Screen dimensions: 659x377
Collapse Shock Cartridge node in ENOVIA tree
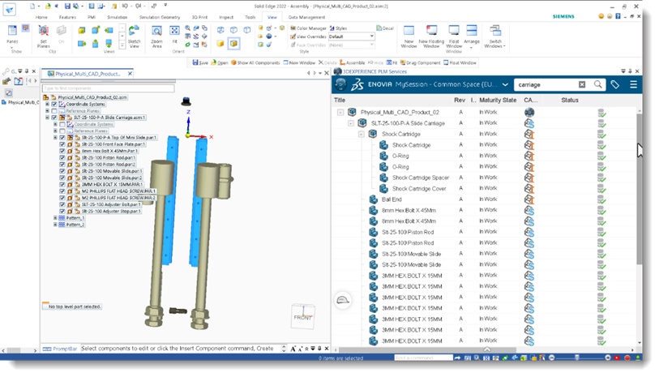click(361, 134)
